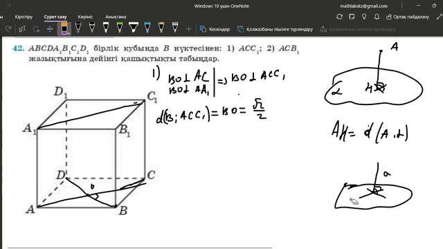Click the problem number 42 text
The width and height of the screenshot is (443, 249).
point(19,48)
